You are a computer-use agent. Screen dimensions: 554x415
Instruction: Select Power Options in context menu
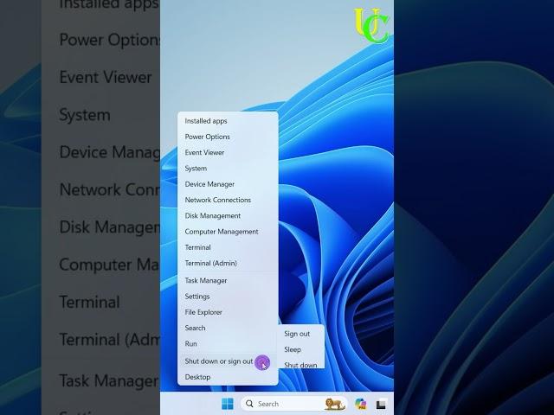(x=208, y=137)
